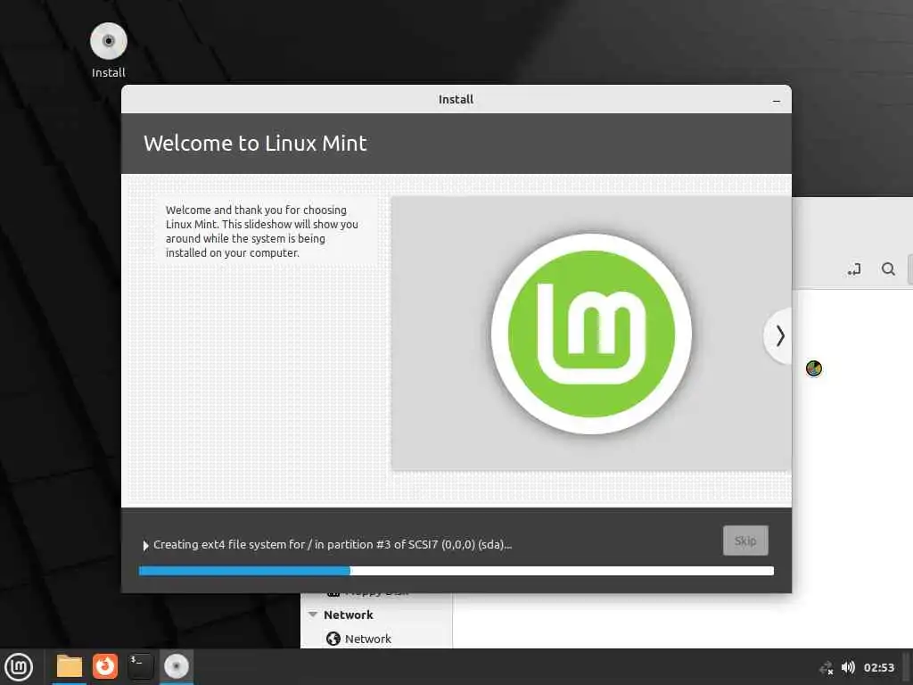Open the network tray icon
913x685 pixels.
(x=827, y=667)
